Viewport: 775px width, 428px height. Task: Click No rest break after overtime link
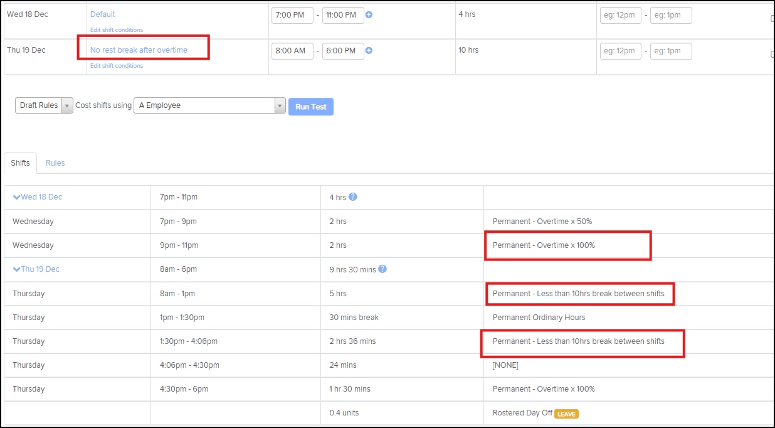pos(139,50)
